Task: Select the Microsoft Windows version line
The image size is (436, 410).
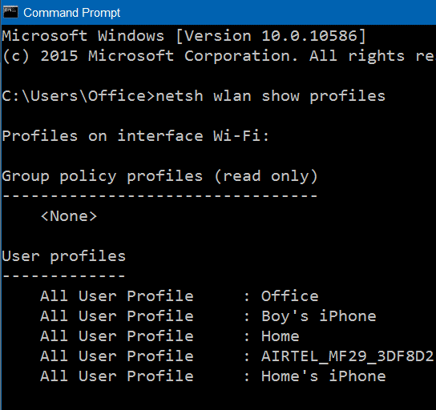Action: 184,36
